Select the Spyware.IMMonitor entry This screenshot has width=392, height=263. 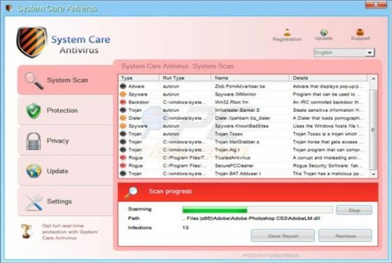tap(235, 94)
